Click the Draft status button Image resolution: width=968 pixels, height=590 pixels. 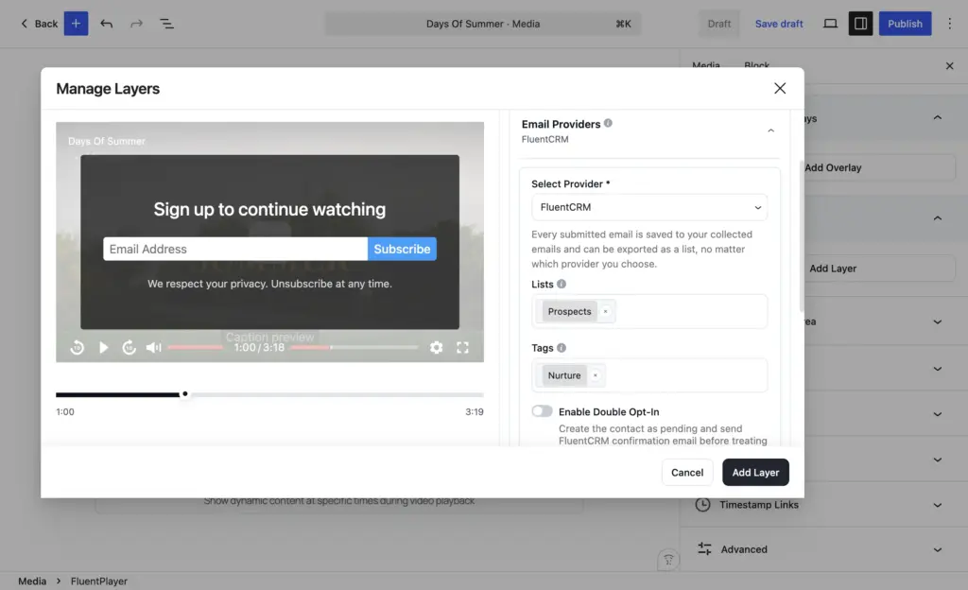coord(719,24)
